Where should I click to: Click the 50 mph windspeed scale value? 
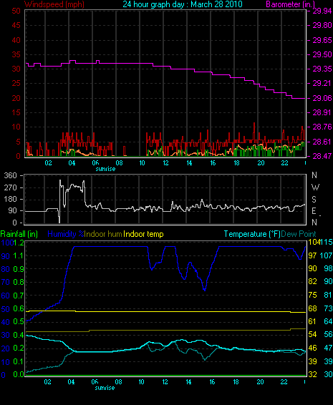pos(16,11)
